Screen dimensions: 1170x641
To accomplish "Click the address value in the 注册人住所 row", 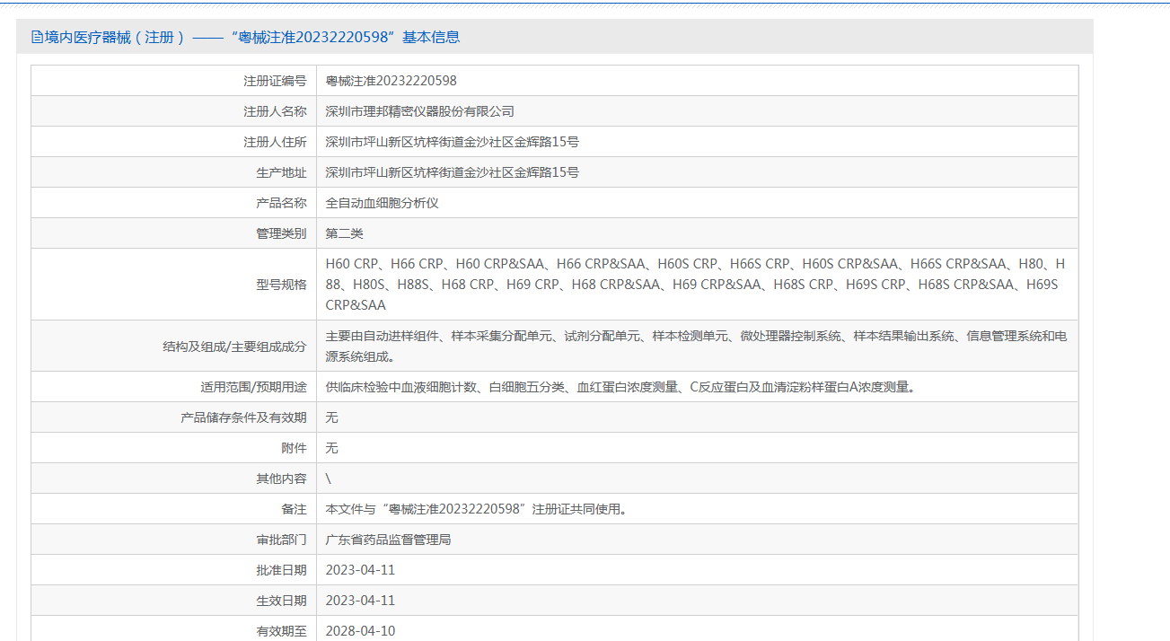I will click(x=452, y=142).
